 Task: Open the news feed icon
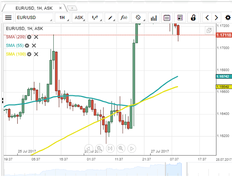coord(180,18)
